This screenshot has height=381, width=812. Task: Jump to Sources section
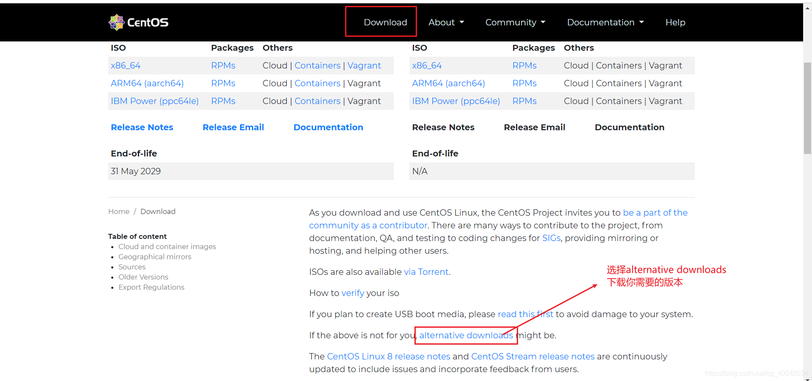tap(132, 267)
